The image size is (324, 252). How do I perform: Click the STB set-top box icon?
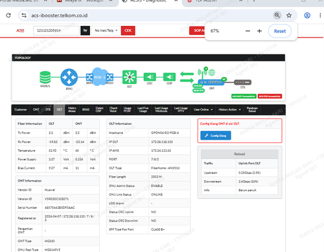[243, 82]
